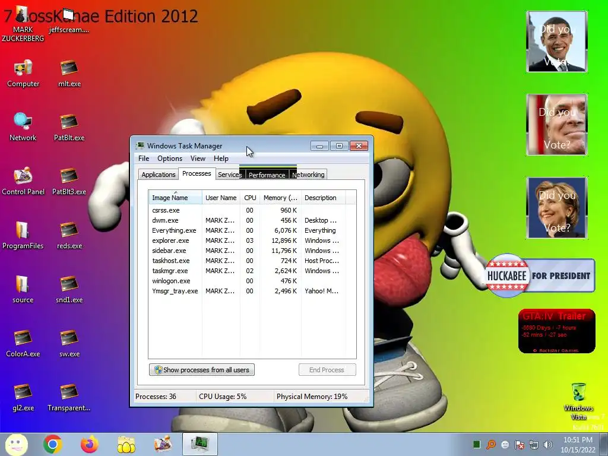Image resolution: width=608 pixels, height=456 pixels.
Task: Open the volume speaker tray icon
Action: [x=548, y=445]
